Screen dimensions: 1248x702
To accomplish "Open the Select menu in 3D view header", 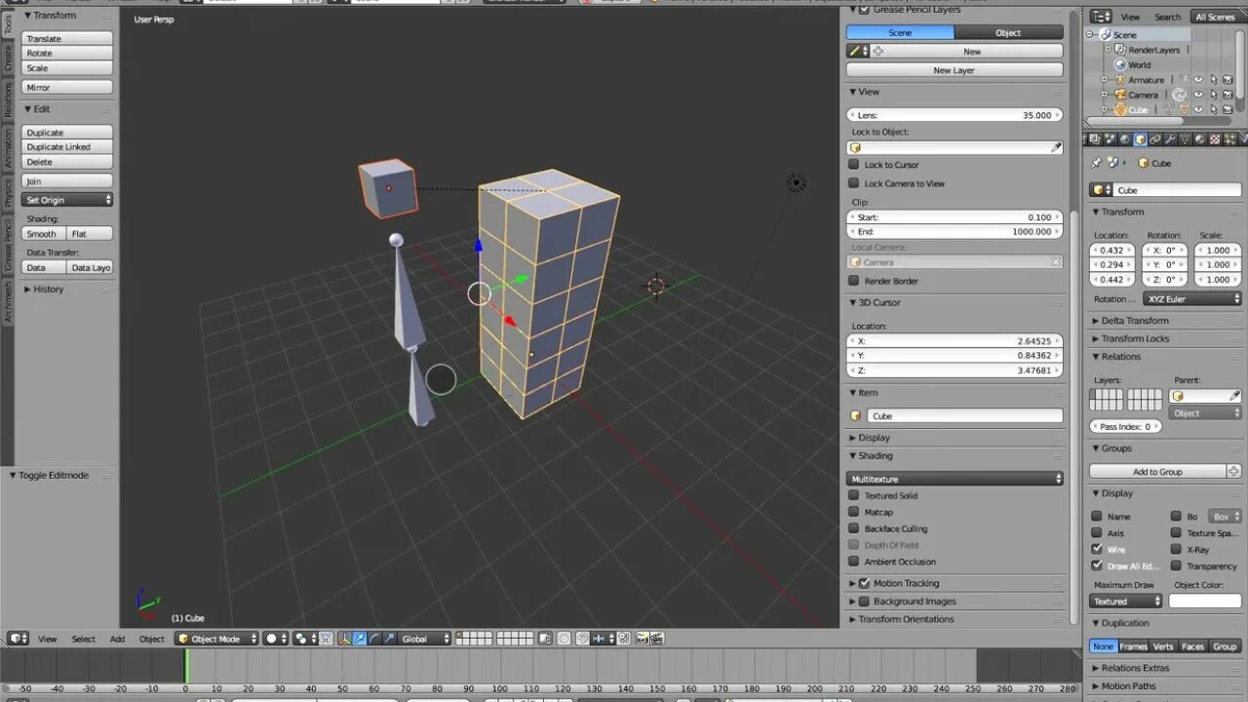I will [84, 640].
